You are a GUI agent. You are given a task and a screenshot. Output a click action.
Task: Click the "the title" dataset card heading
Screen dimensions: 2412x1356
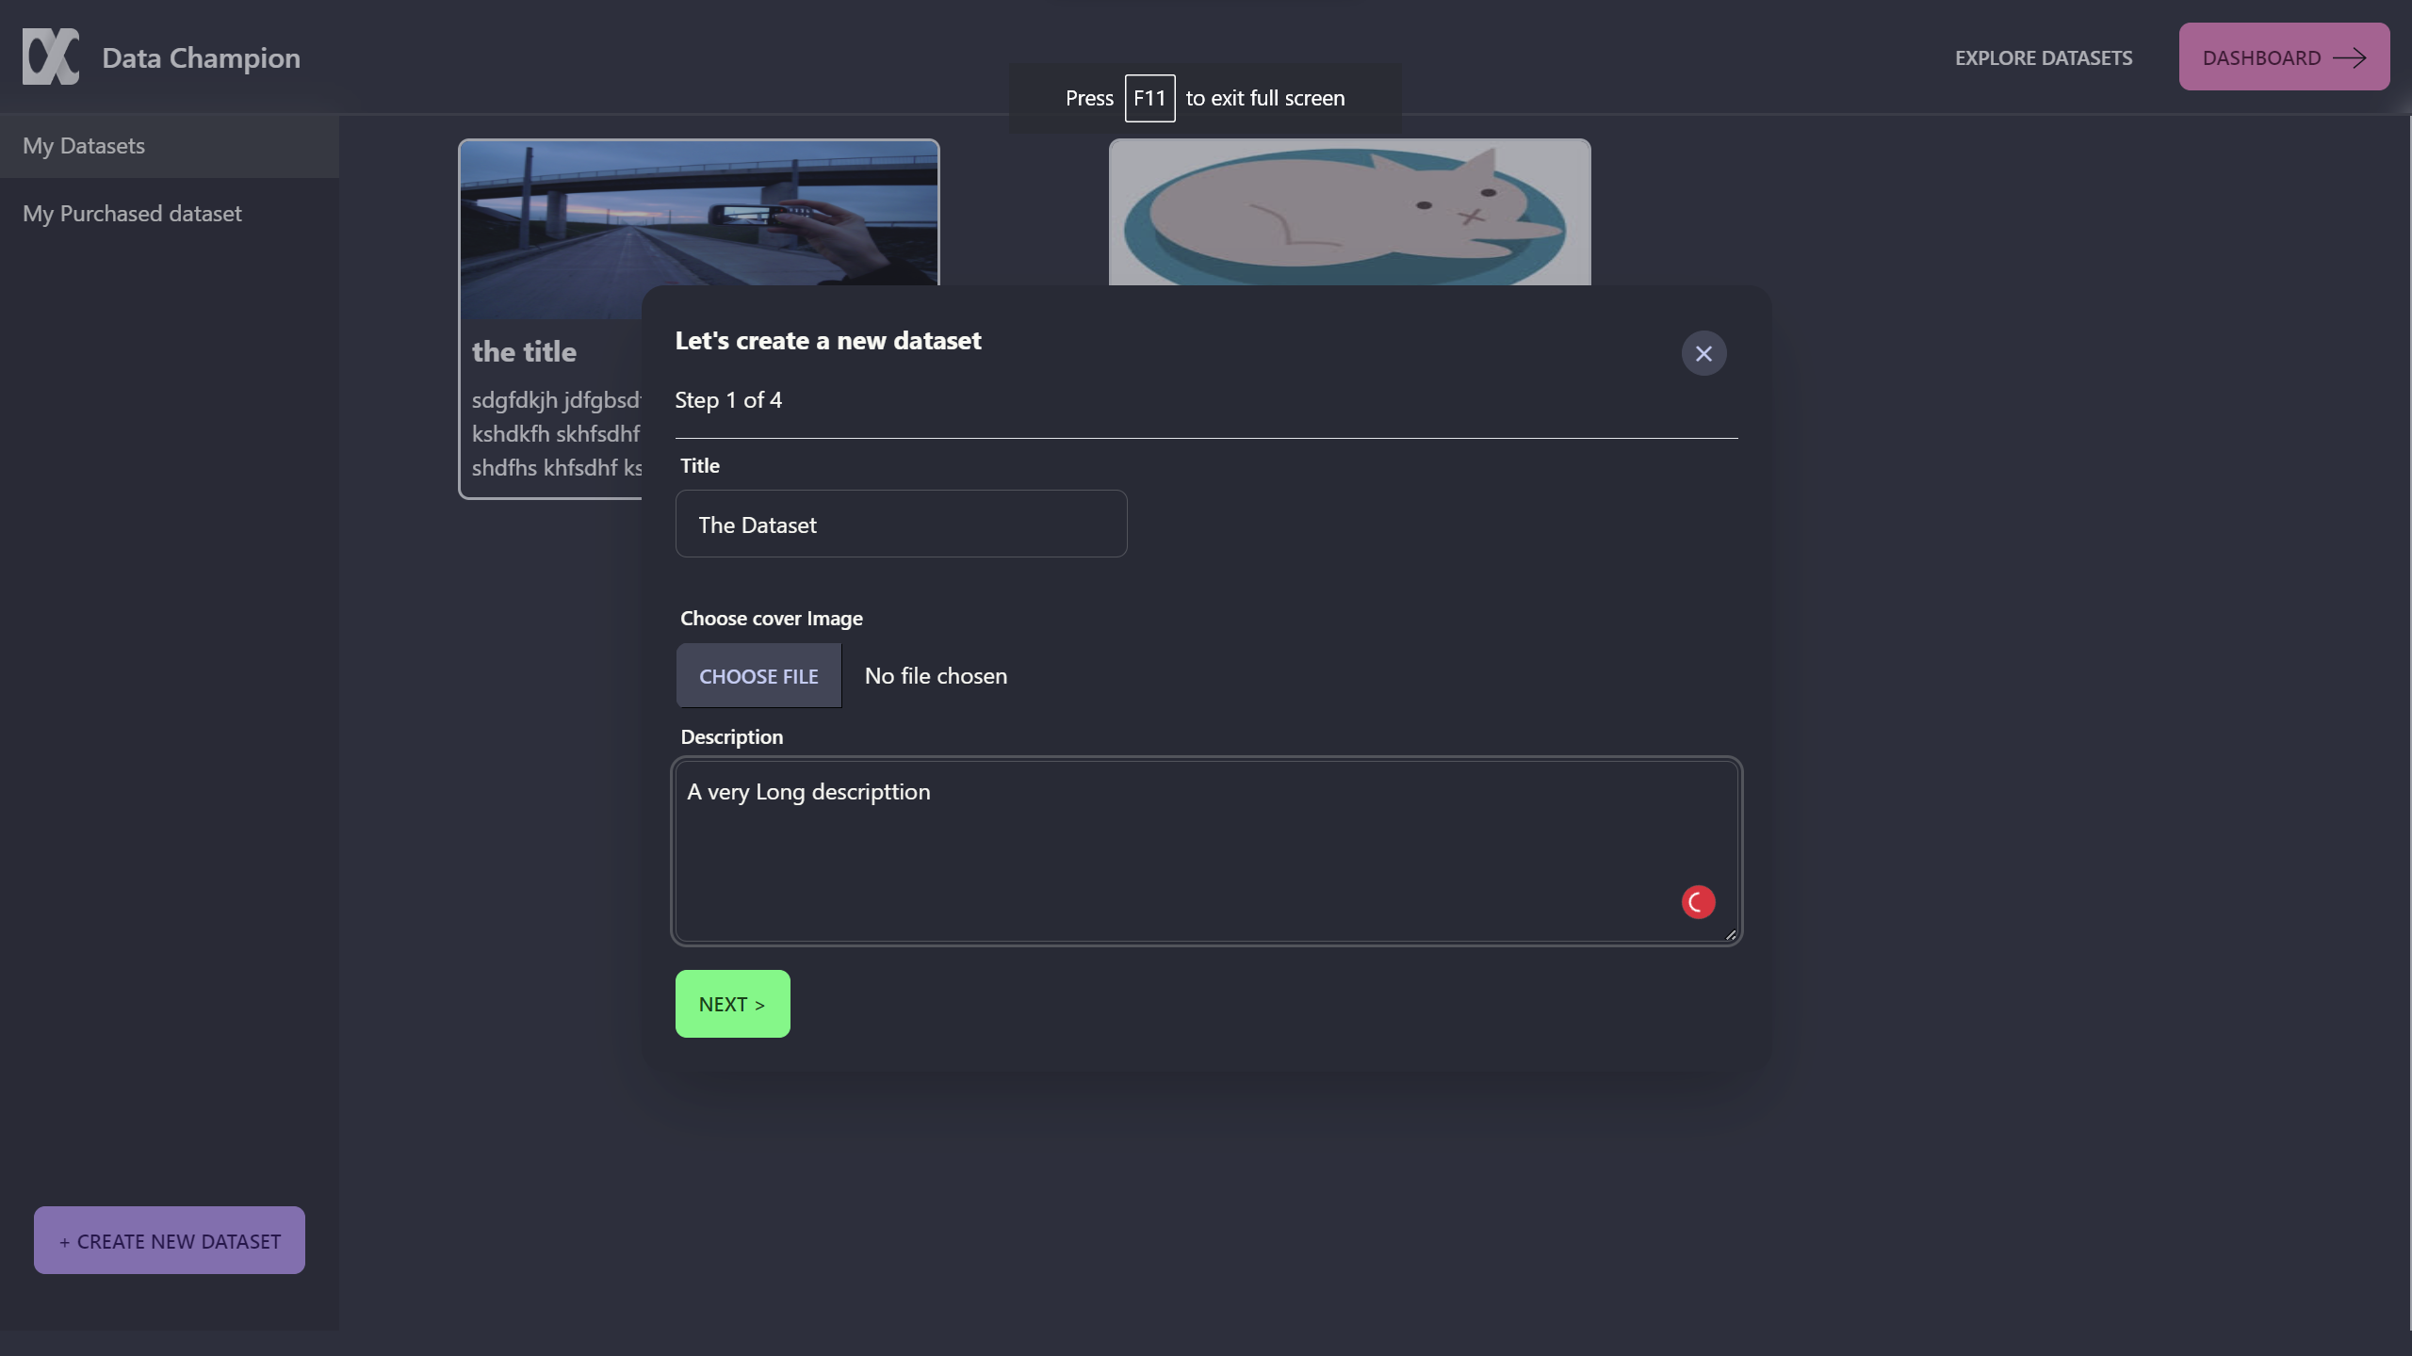pyautogui.click(x=524, y=351)
